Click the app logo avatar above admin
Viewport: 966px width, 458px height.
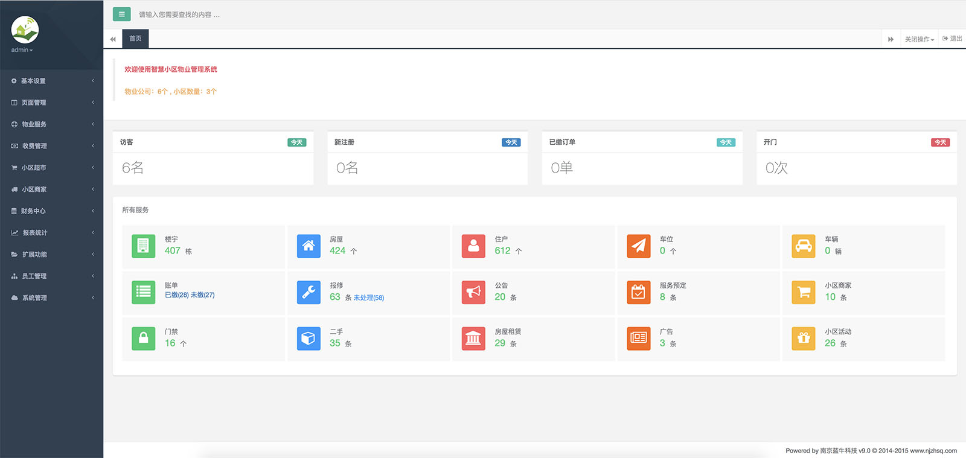pos(25,30)
